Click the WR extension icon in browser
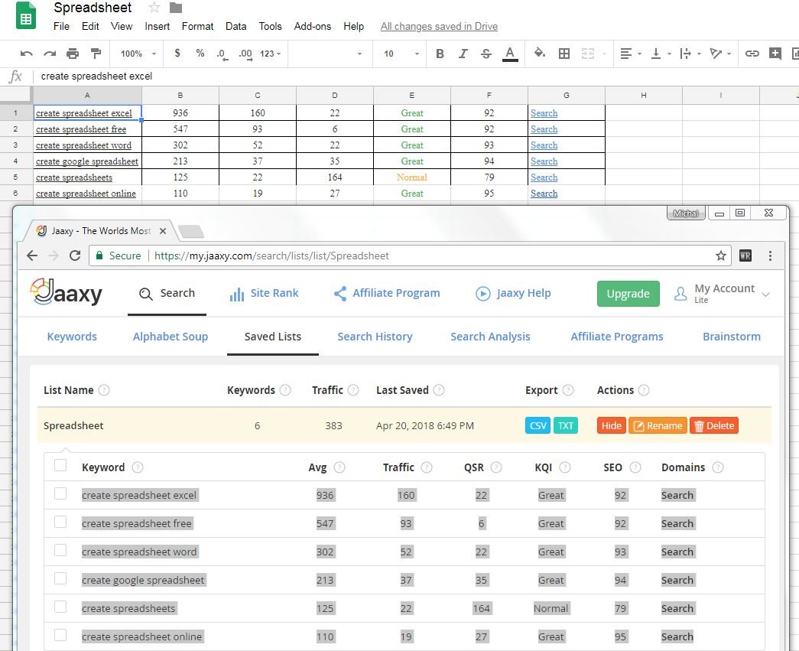 pyautogui.click(x=745, y=256)
